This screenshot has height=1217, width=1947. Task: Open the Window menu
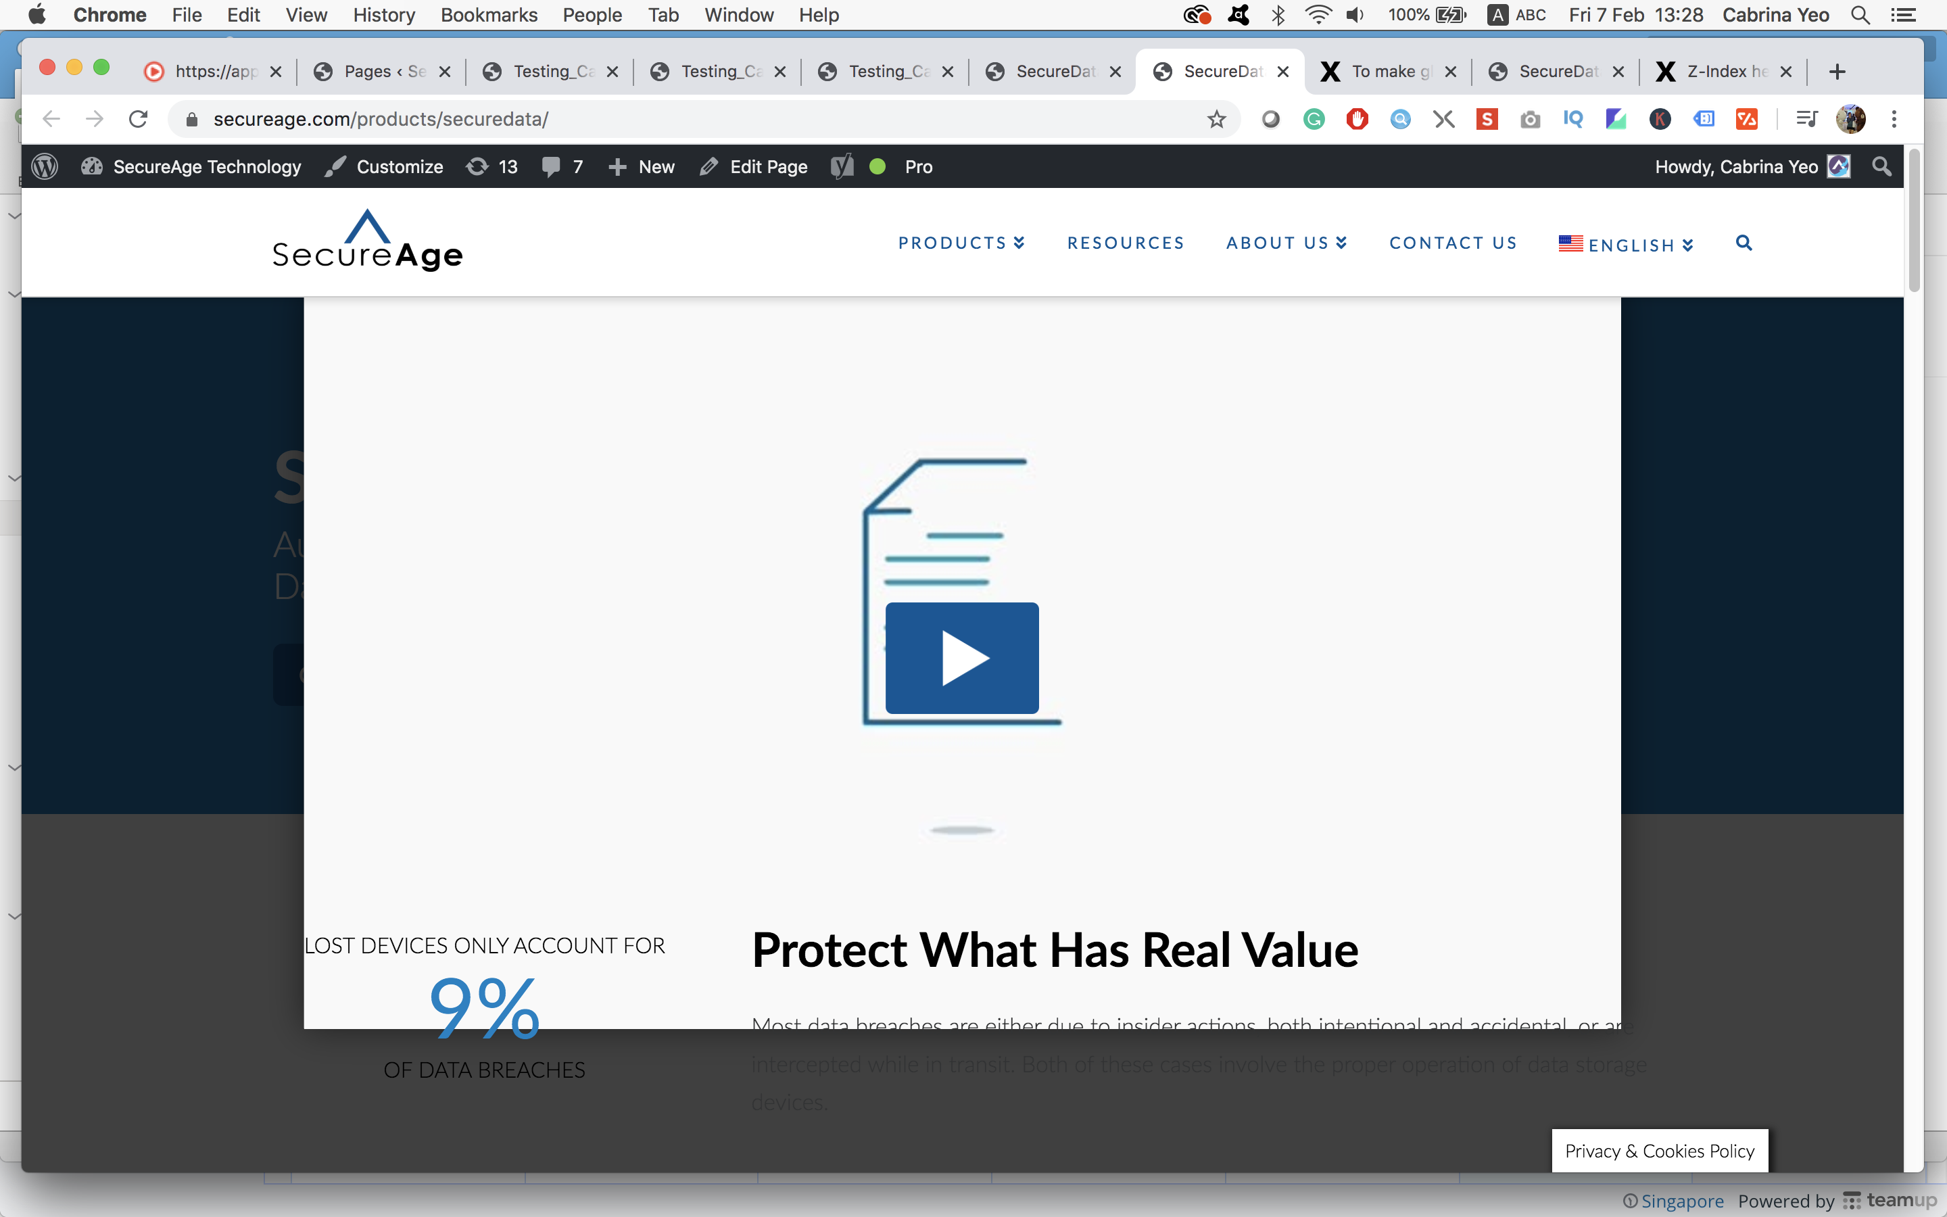738,14
